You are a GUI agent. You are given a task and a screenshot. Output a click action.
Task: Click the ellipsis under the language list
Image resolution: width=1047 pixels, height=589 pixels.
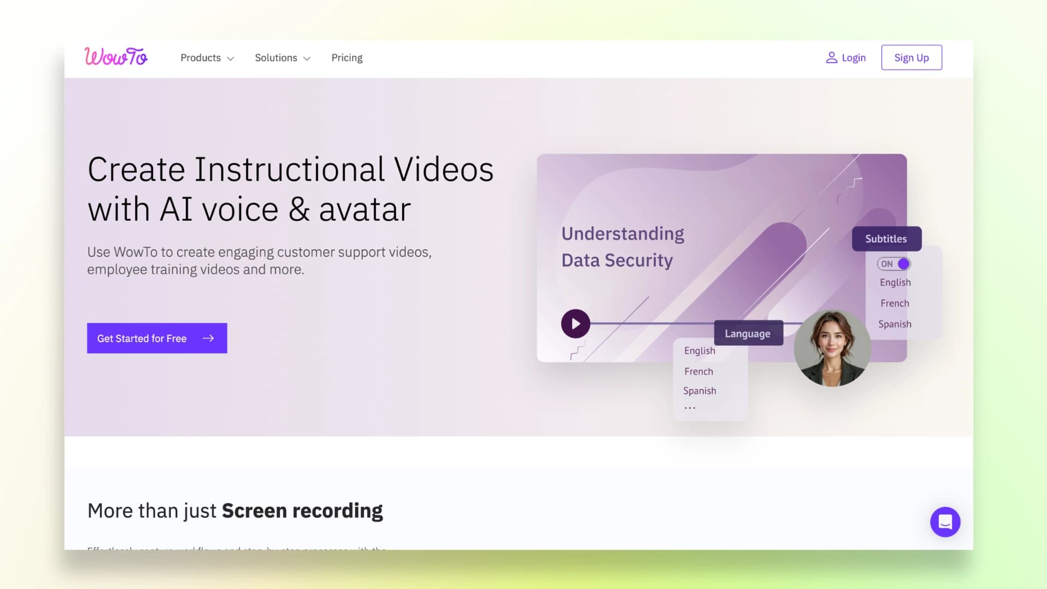[x=690, y=406]
